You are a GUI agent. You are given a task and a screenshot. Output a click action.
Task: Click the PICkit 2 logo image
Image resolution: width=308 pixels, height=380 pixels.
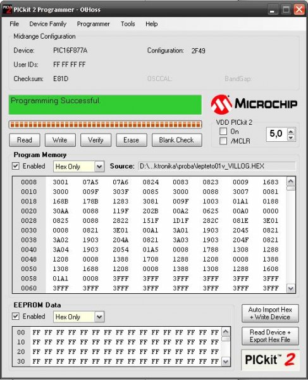click(270, 360)
